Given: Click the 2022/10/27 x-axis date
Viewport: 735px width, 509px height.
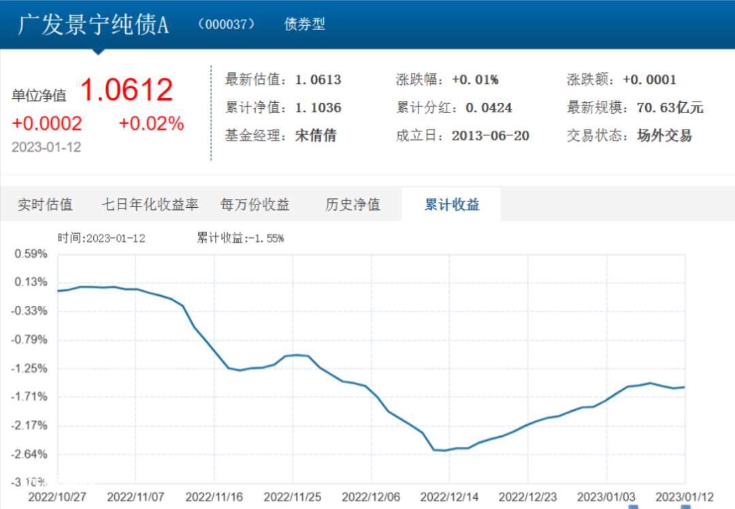Looking at the screenshot, I should pyautogui.click(x=57, y=497).
